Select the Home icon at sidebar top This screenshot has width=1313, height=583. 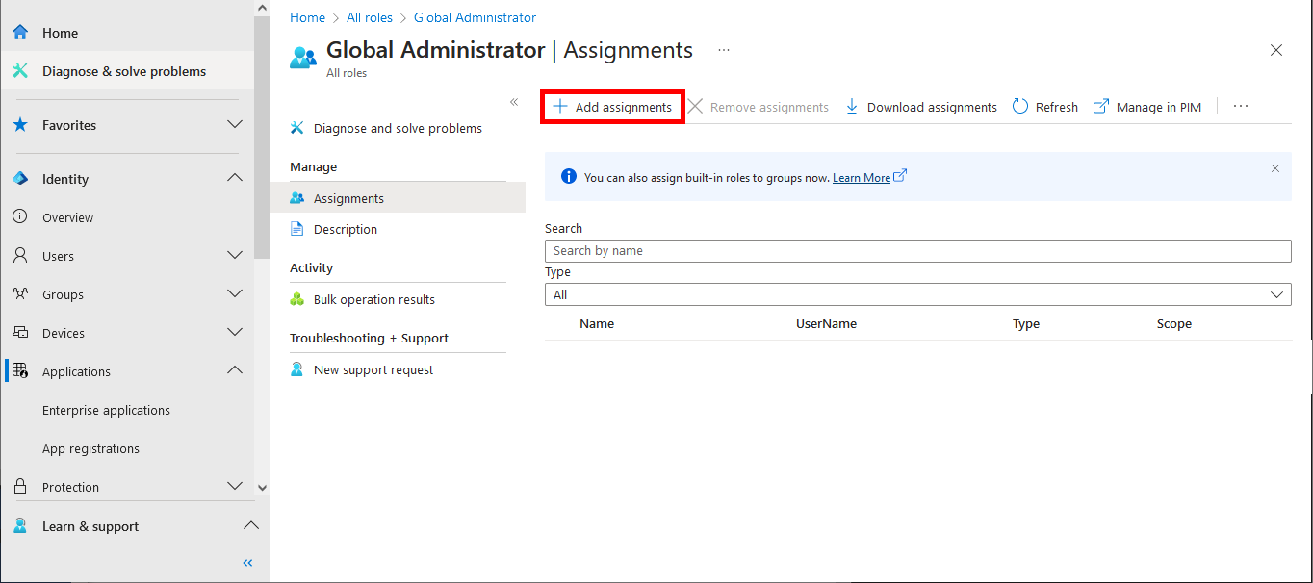[x=21, y=32]
